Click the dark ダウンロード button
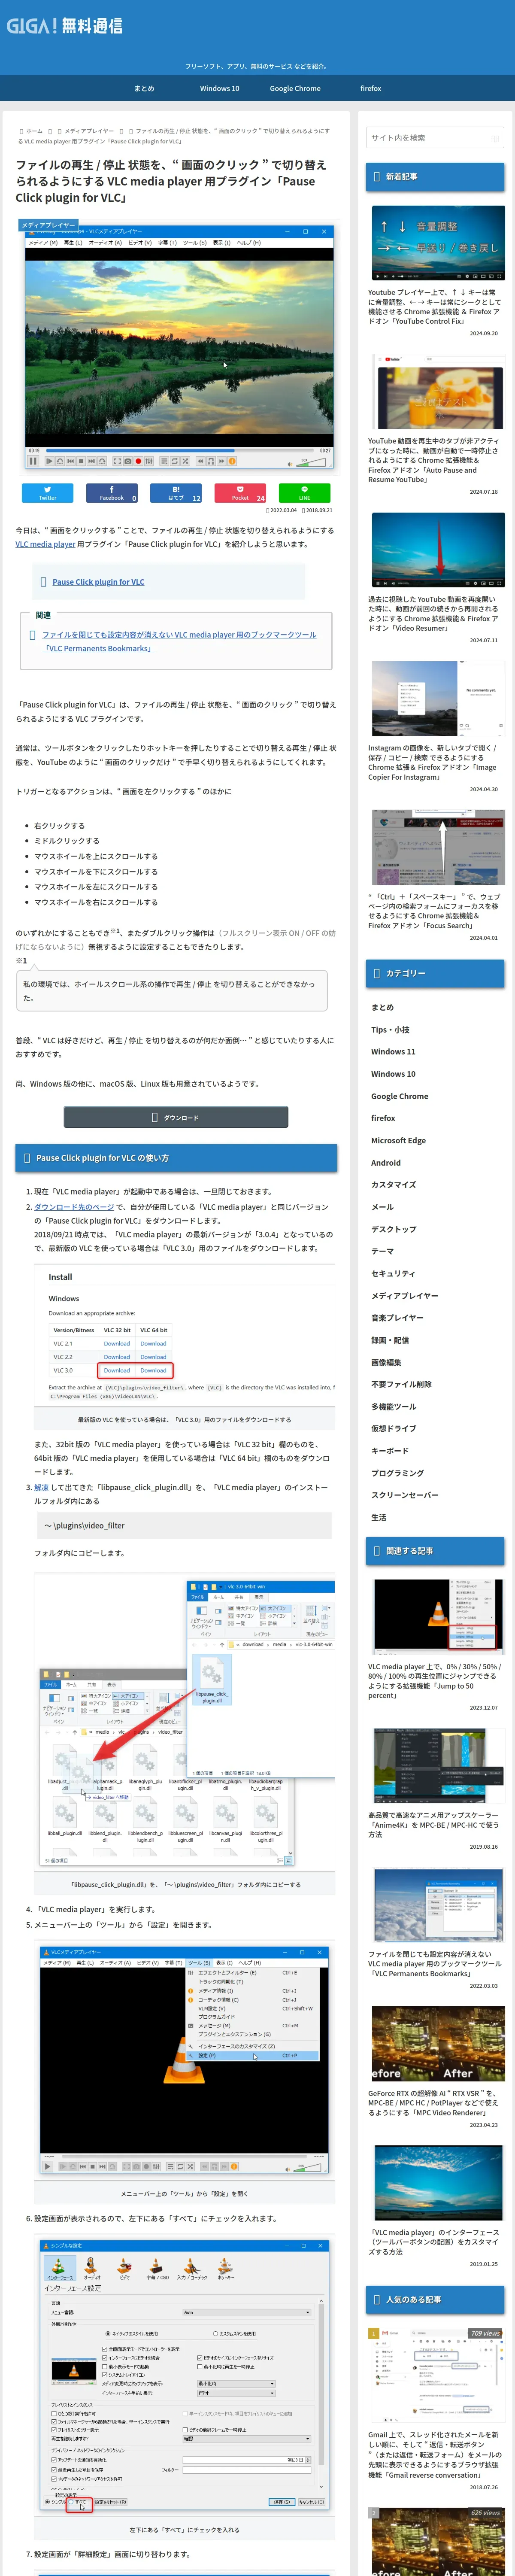Screen dimensions: 515x2576 coord(176,1117)
